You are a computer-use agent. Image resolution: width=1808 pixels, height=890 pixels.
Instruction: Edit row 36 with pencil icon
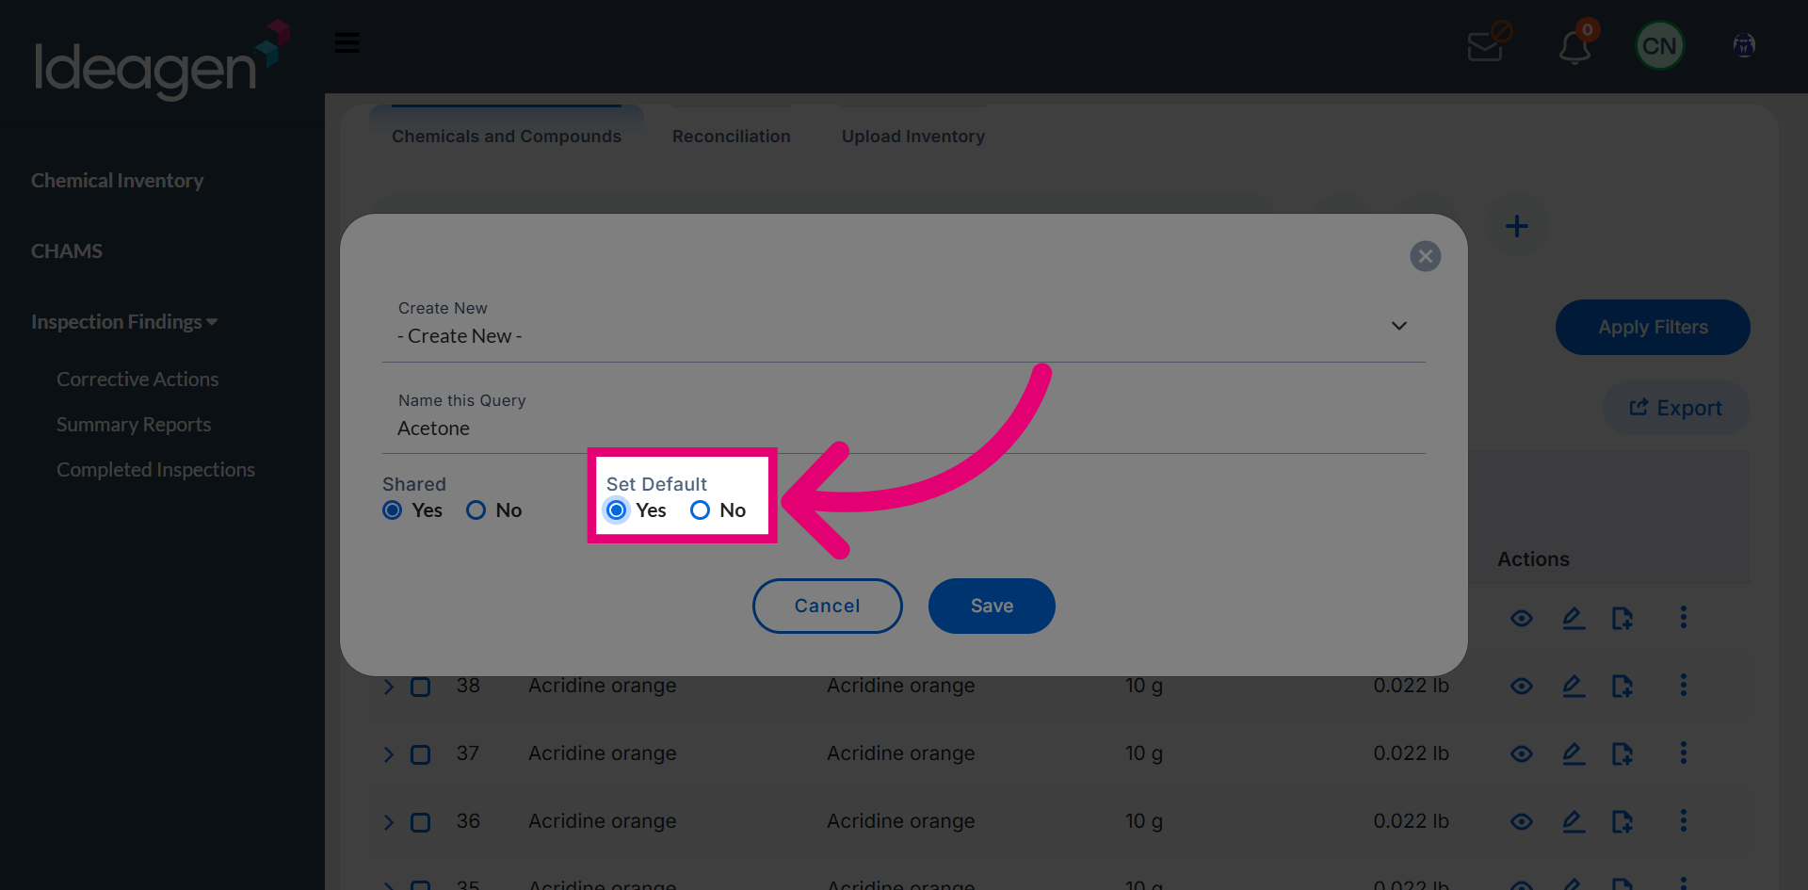click(1574, 822)
